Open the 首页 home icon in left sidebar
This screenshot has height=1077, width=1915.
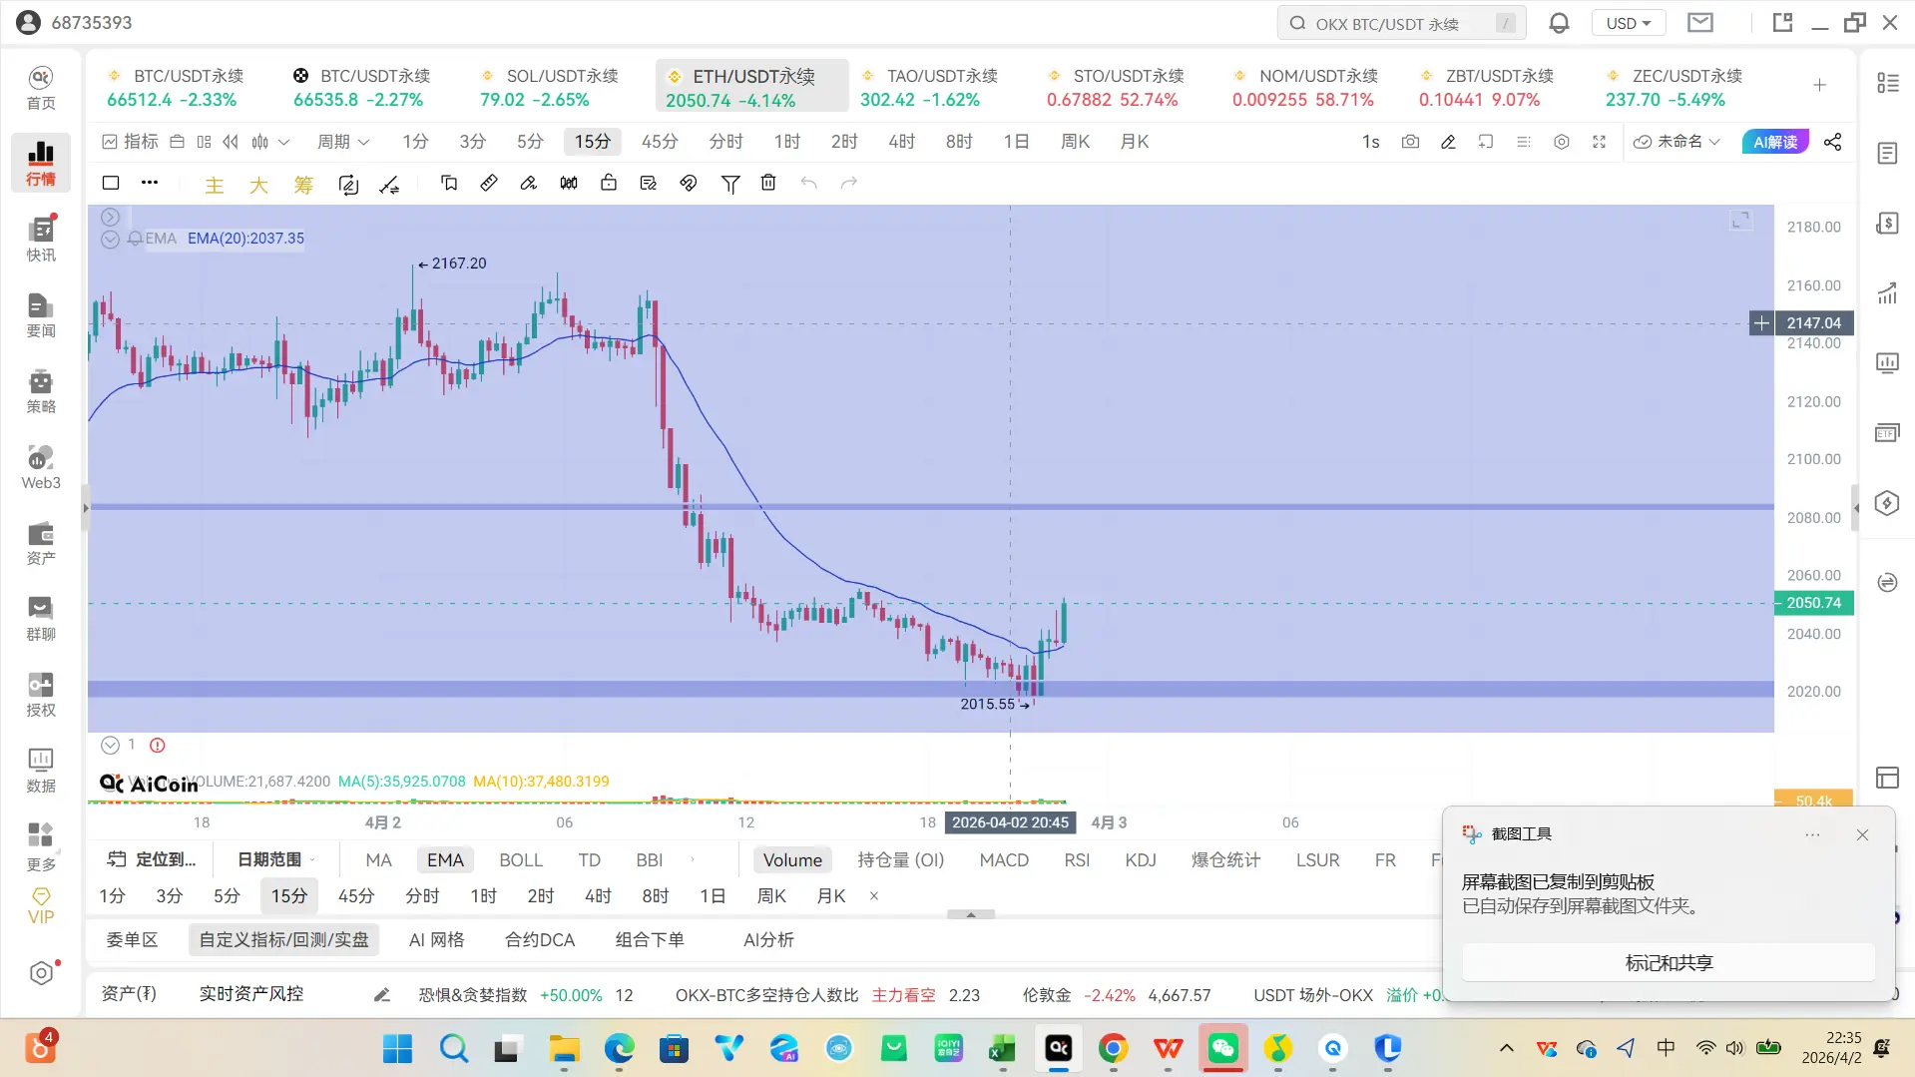pos(41,88)
